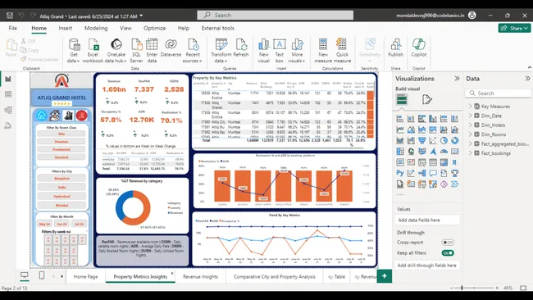The image size is (533, 300).
Task: Turn off Keep all filters
Action: [448, 252]
